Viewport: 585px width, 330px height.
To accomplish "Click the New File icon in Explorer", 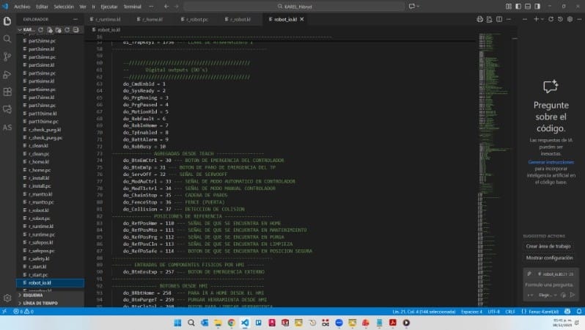I will [x=51, y=30].
